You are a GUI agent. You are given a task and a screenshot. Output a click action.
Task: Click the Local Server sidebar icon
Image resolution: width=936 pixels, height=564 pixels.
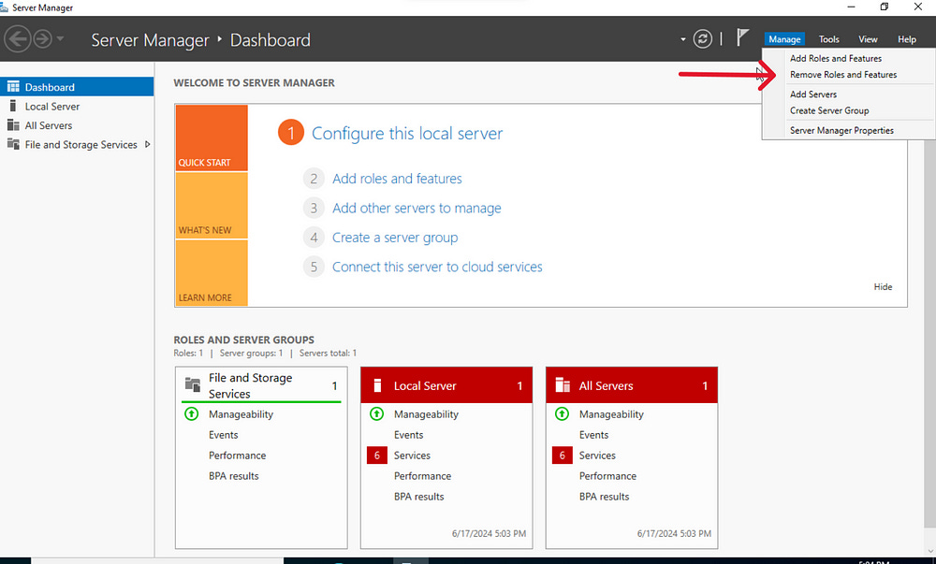pos(12,106)
